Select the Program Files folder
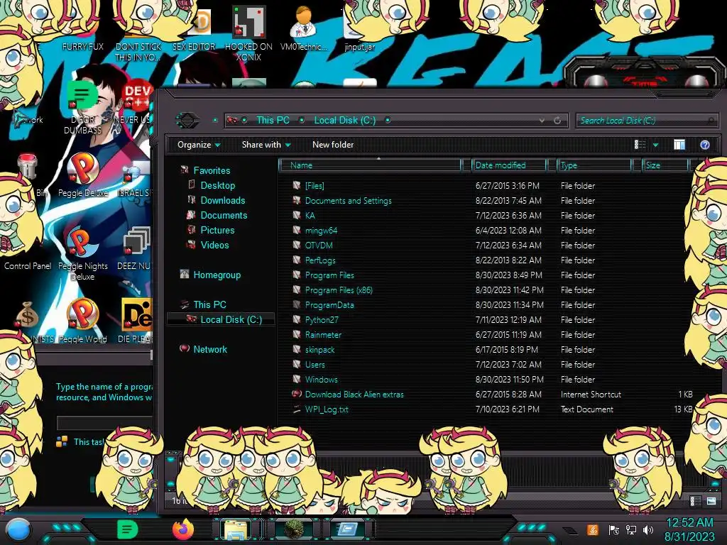This screenshot has height=545, width=727. point(329,275)
